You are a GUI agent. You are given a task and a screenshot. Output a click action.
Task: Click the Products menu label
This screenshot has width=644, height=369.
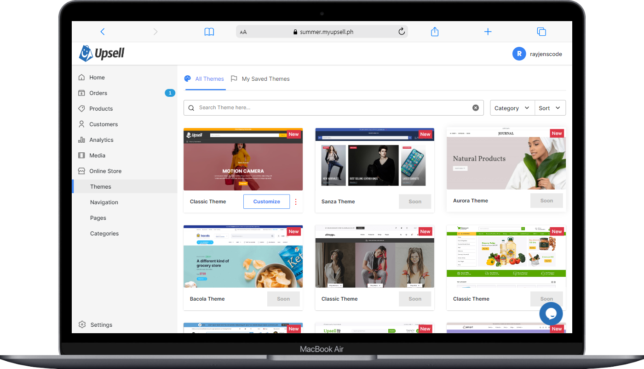101,108
